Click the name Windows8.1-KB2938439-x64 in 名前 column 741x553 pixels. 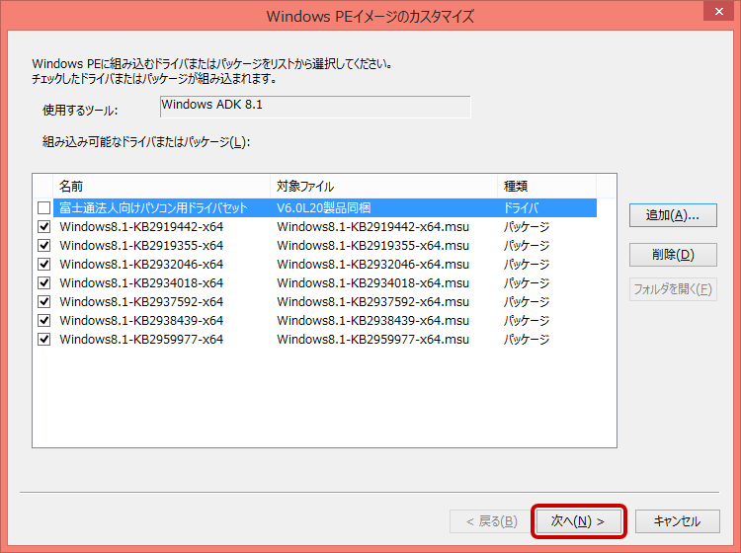point(141,321)
